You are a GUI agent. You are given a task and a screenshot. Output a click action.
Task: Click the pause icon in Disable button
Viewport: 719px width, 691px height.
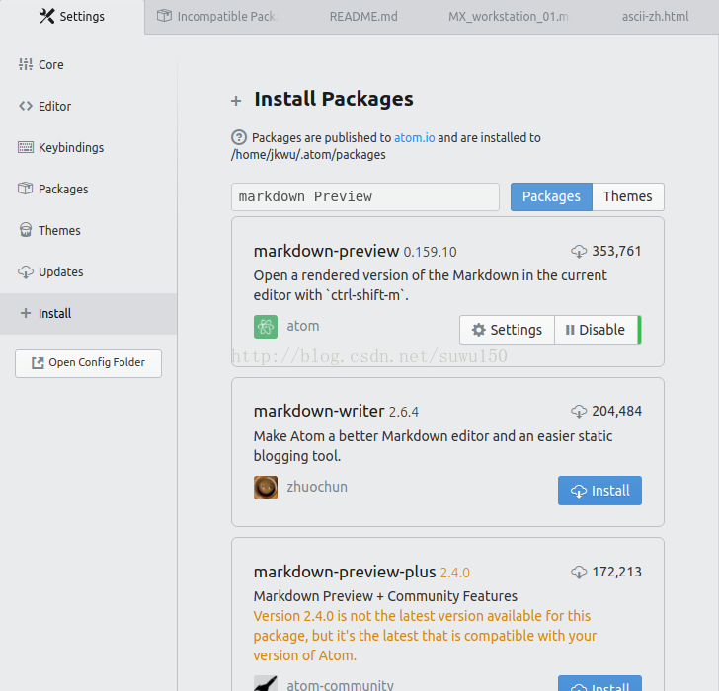[570, 330]
